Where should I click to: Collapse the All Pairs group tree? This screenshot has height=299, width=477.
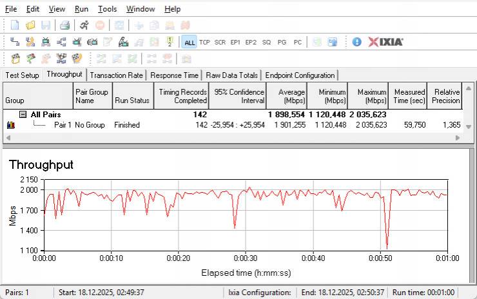(23, 114)
